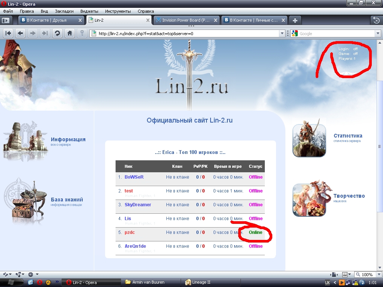Open the Opera quick launch taskbar icon
Viewport: 383px width, 287px height.
click(40, 283)
